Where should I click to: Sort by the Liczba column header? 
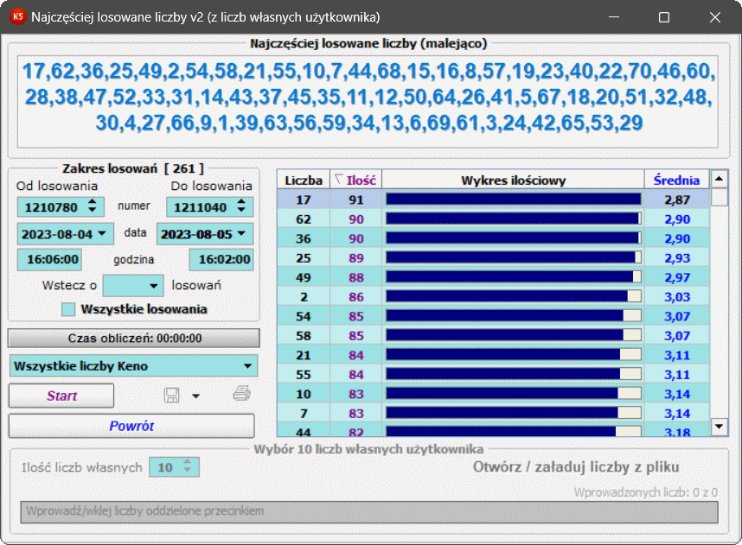click(x=304, y=181)
